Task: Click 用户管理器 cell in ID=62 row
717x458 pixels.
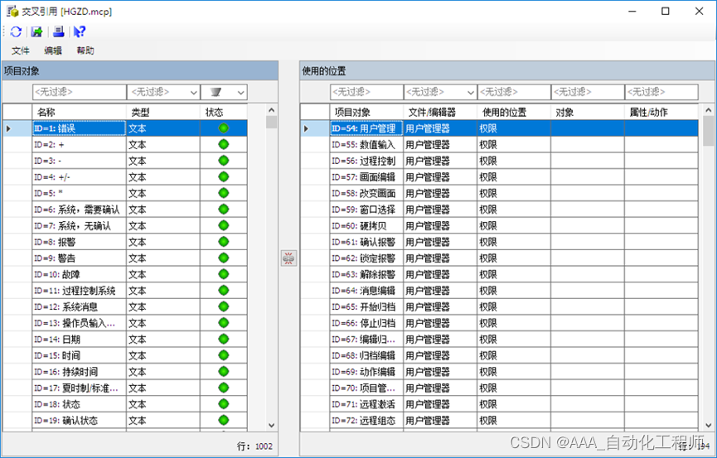Action: [x=440, y=258]
